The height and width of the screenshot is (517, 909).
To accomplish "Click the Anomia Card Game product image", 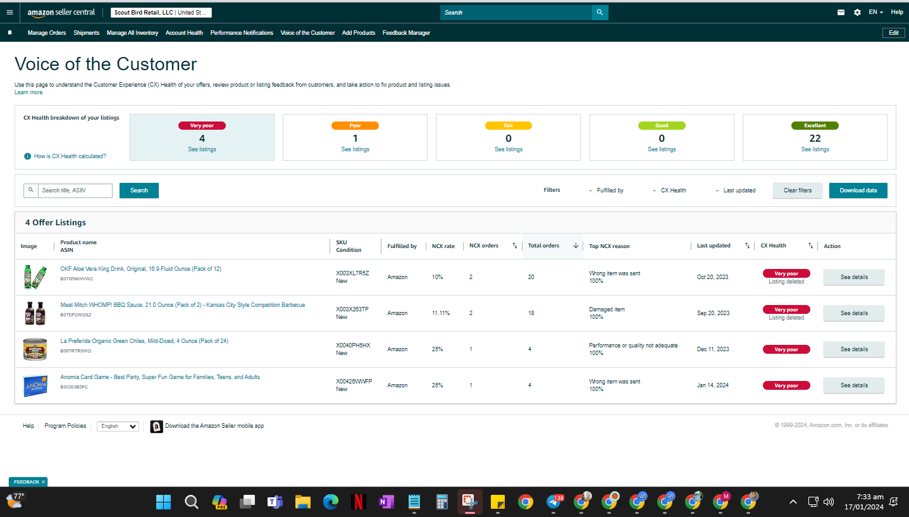I will pos(35,385).
